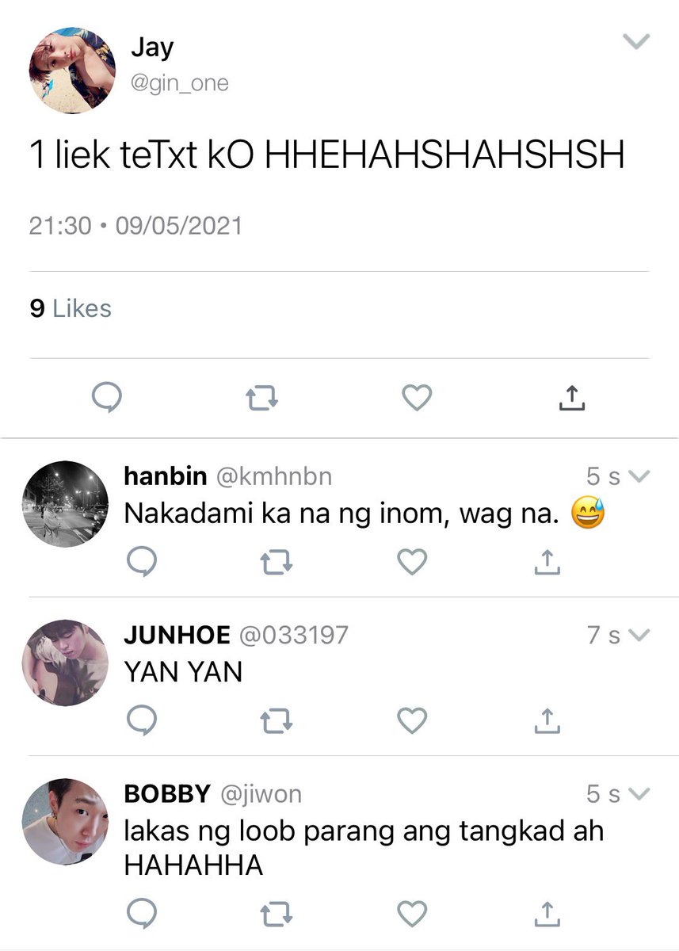Reply to BOBBY's comment

[x=142, y=914]
